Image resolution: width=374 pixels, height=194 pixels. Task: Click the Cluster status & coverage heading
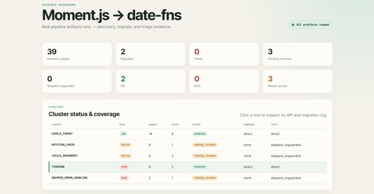(x=84, y=114)
